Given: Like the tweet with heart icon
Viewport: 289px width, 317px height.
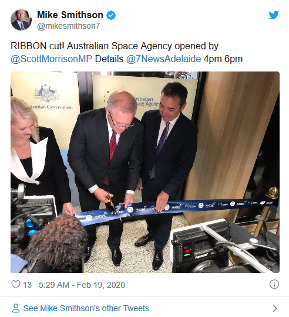Looking at the screenshot, I should 16,284.
